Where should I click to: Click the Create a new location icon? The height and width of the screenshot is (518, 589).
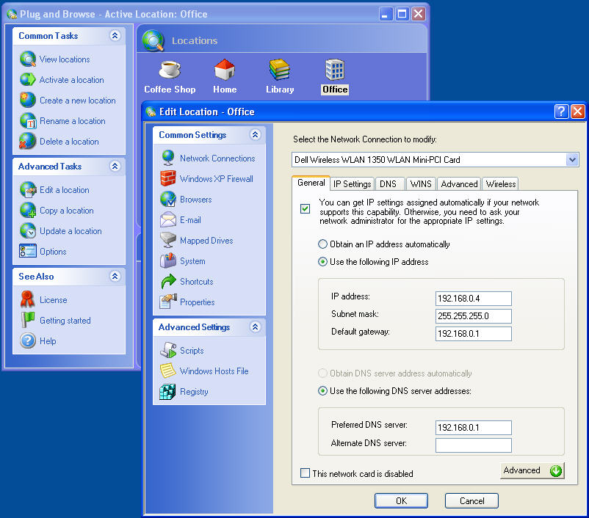(28, 101)
